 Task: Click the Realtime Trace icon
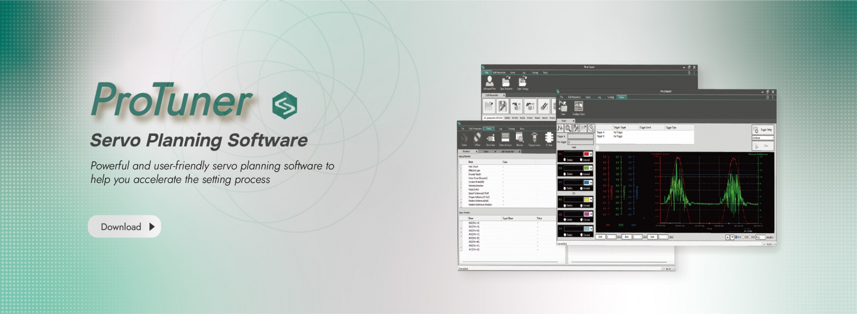[578, 107]
